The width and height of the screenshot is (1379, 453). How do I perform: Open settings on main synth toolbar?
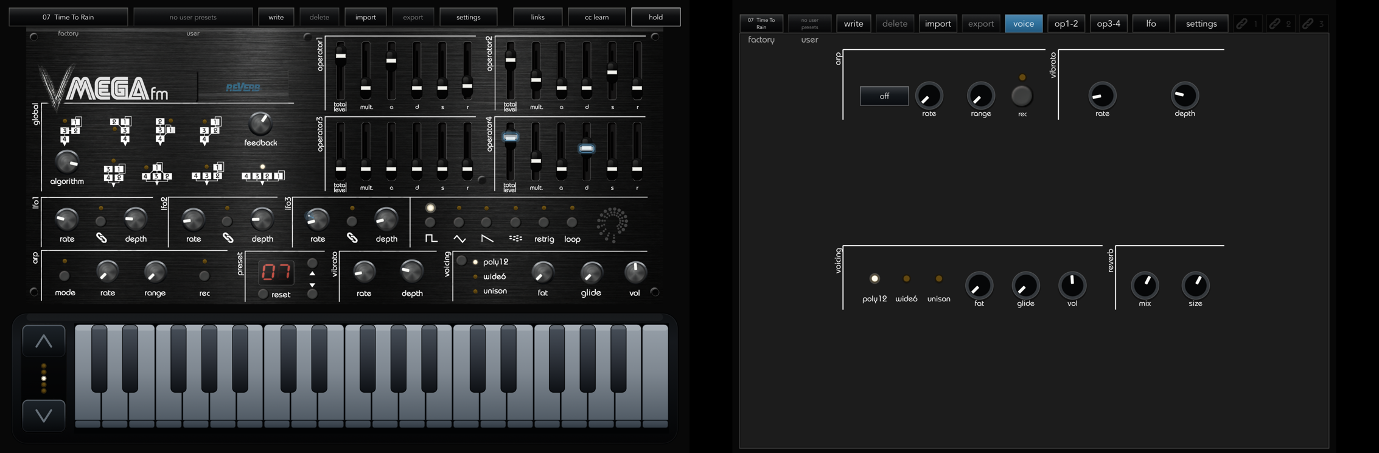click(x=468, y=17)
